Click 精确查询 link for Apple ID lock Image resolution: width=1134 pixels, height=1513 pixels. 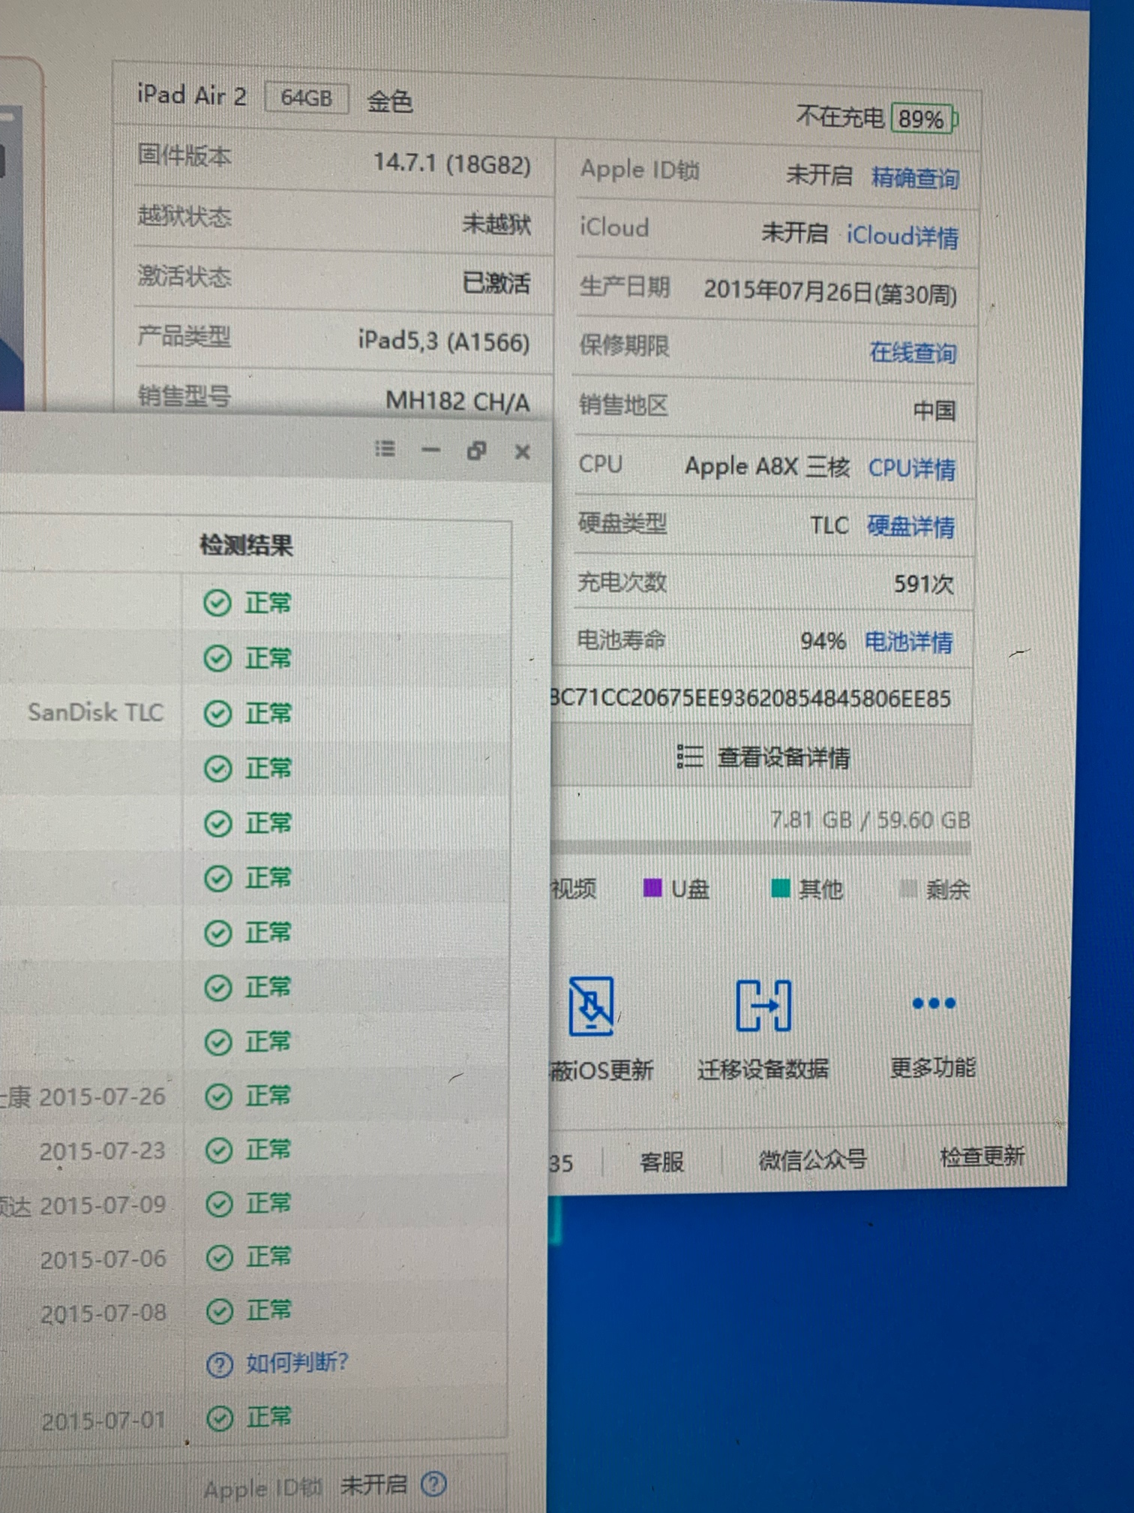pos(915,178)
